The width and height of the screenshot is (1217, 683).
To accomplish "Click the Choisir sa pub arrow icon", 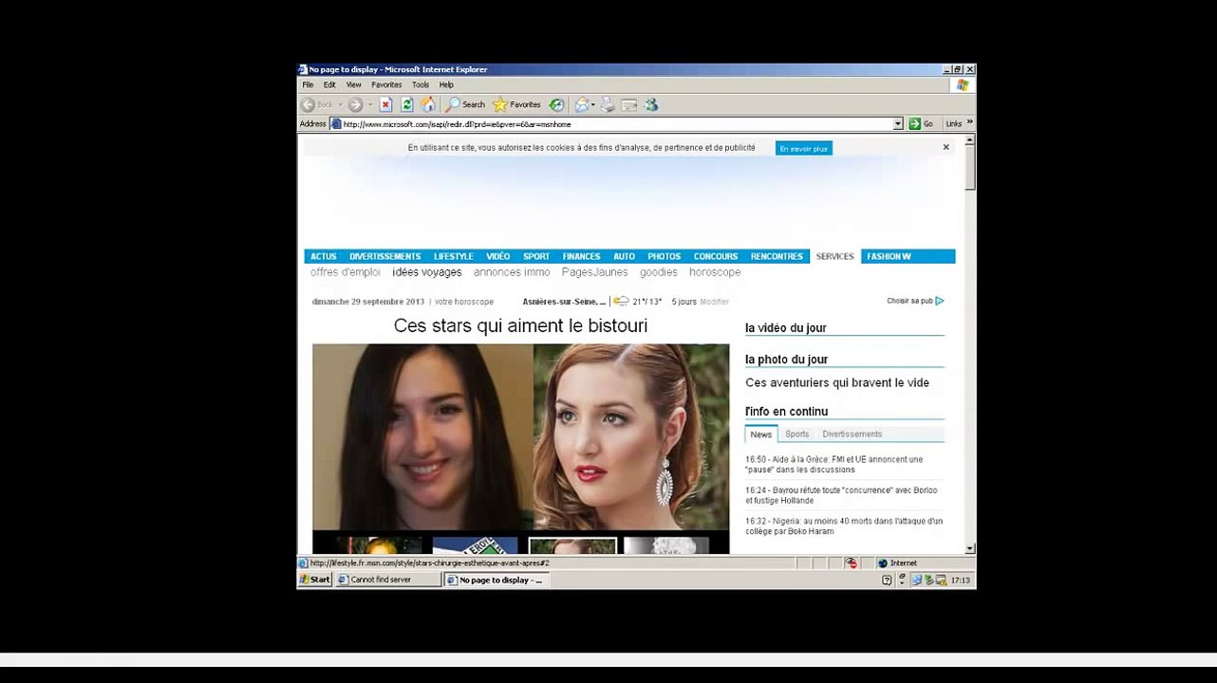I will [940, 301].
